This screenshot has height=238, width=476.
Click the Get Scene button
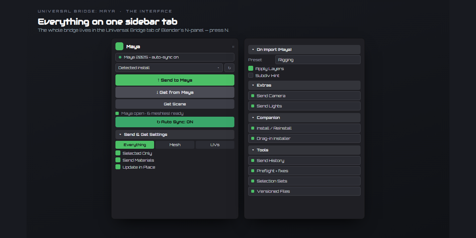point(175,104)
